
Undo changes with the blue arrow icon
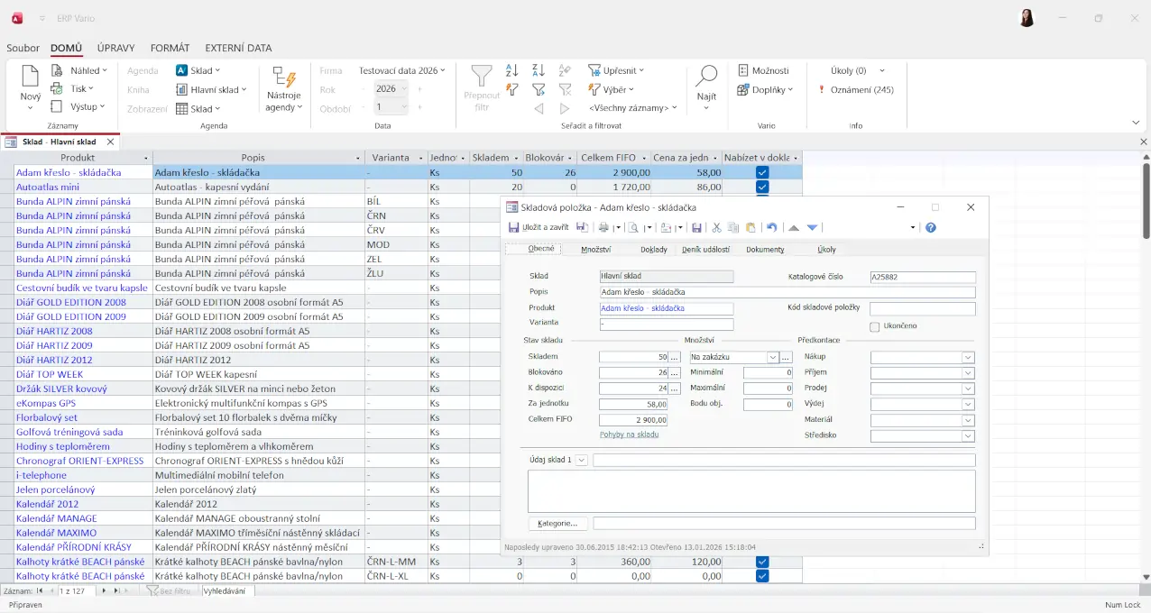pyautogui.click(x=771, y=228)
